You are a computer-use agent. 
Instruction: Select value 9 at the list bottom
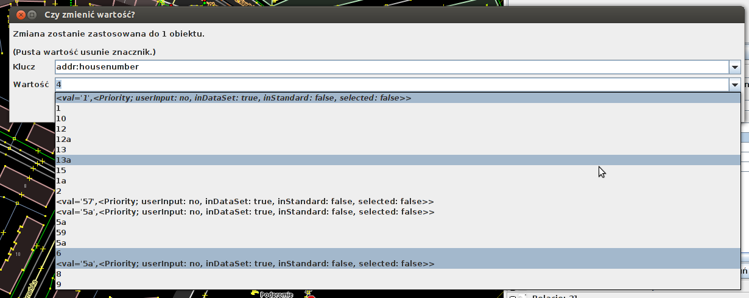click(58, 285)
